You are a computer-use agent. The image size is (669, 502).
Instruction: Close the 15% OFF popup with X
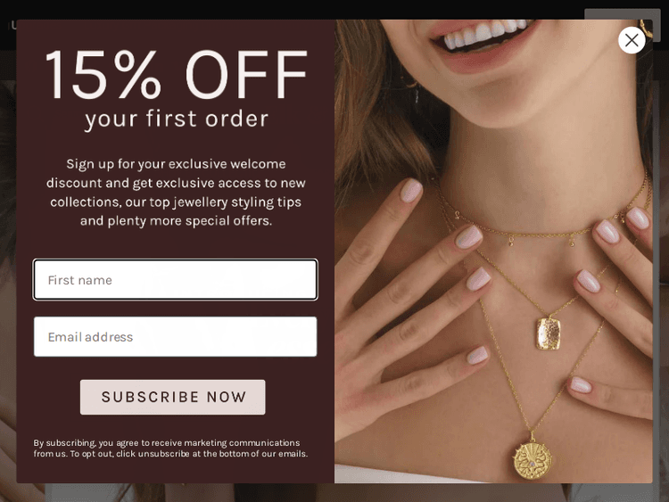(x=632, y=40)
